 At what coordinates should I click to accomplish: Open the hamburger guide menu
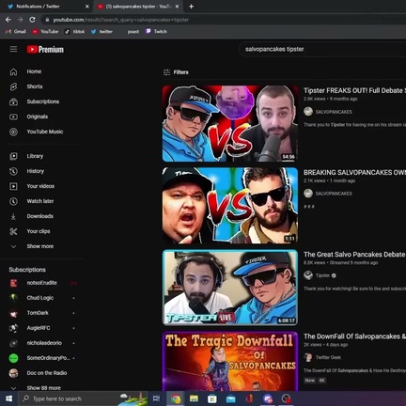pyautogui.click(x=13, y=49)
